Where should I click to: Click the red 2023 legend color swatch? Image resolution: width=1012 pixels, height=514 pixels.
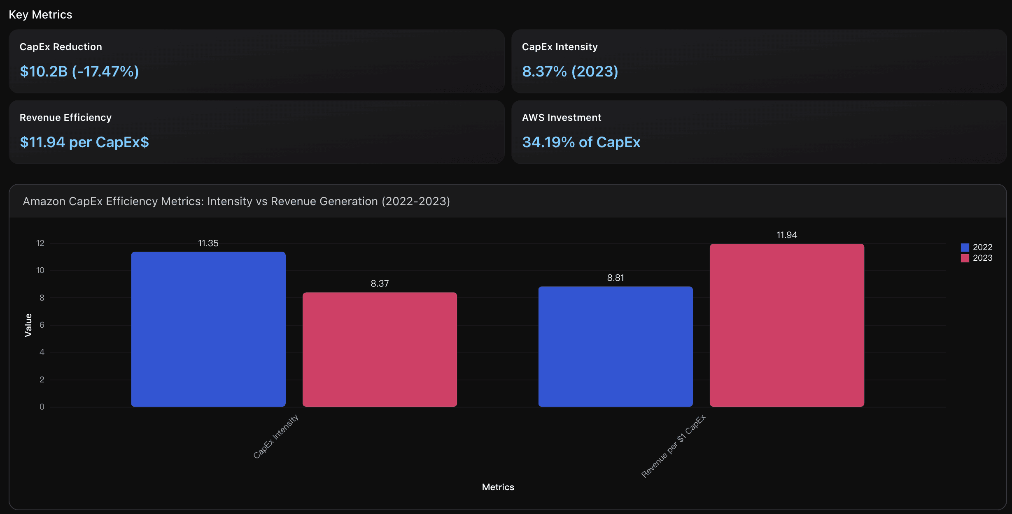(965, 258)
